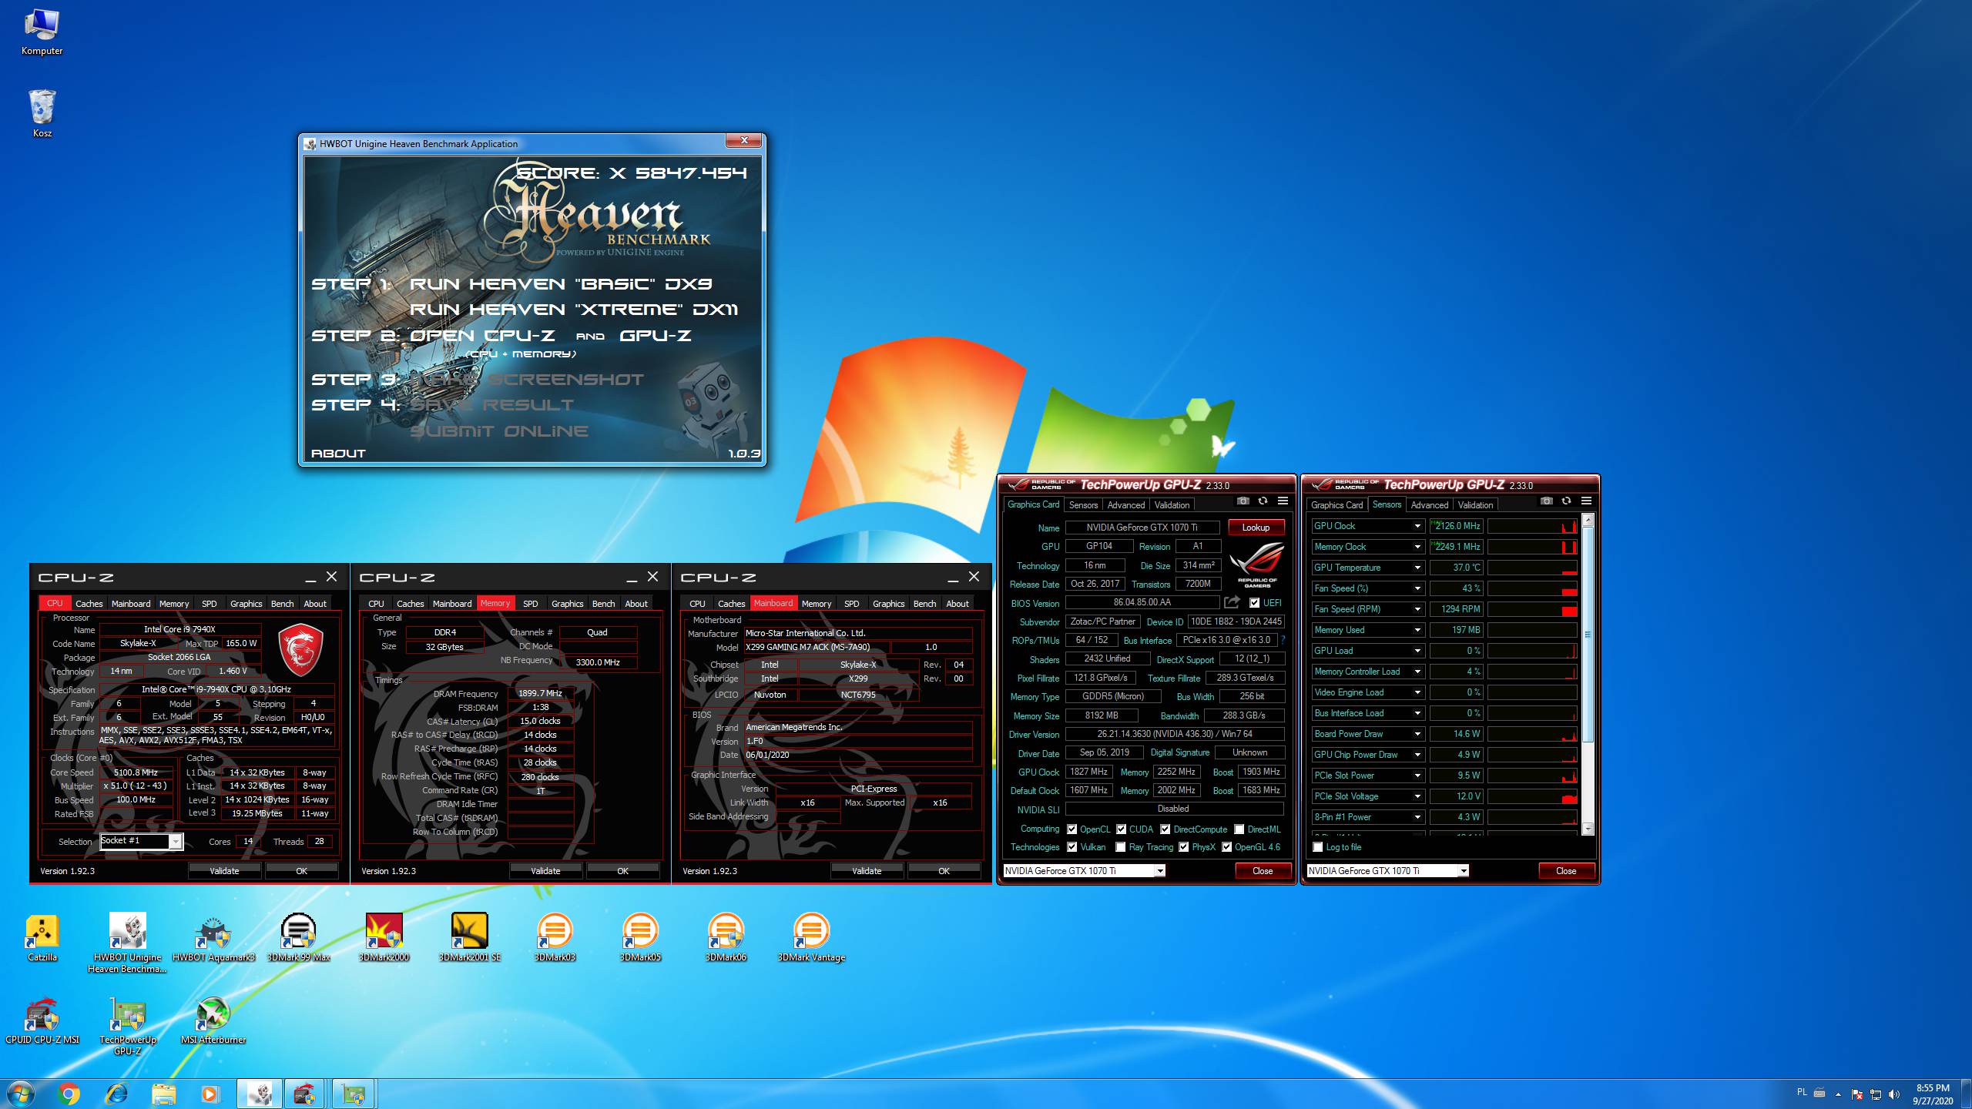Toggle UEFI checkbox in GPU-Z
Screen dimensions: 1972x1109
pos(1254,603)
